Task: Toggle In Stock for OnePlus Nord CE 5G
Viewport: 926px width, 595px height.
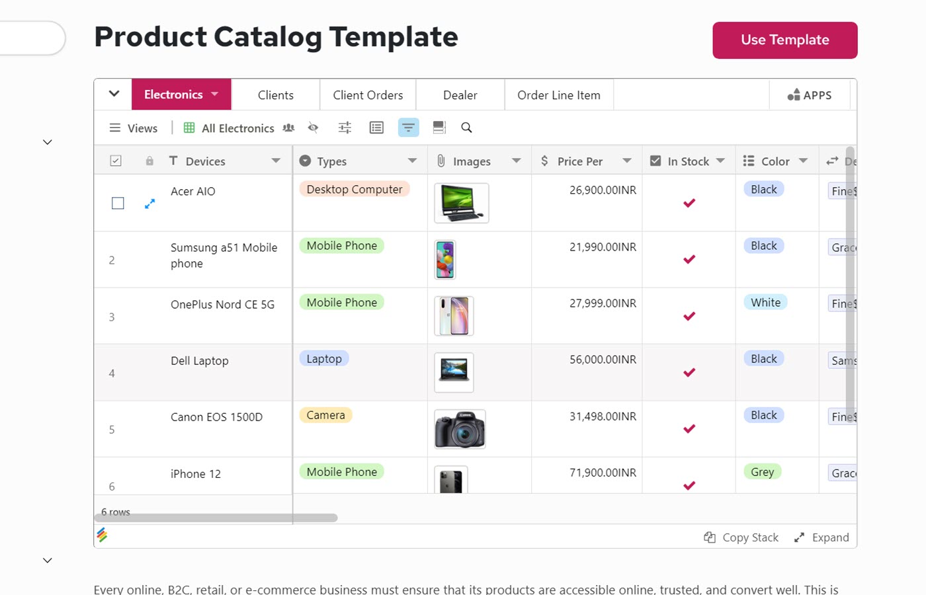Action: pyautogui.click(x=689, y=316)
